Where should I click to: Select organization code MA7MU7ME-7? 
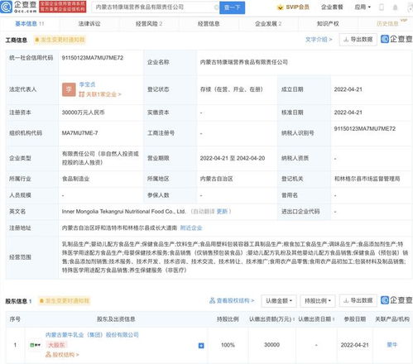pos(79,133)
